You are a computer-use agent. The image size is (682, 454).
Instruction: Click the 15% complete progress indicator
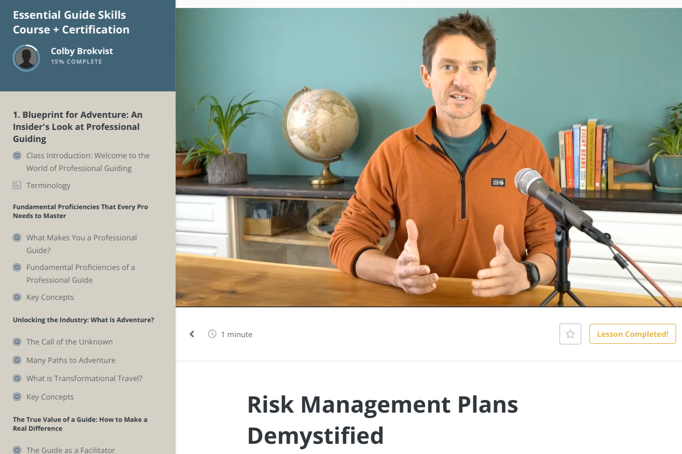pyautogui.click(x=76, y=62)
